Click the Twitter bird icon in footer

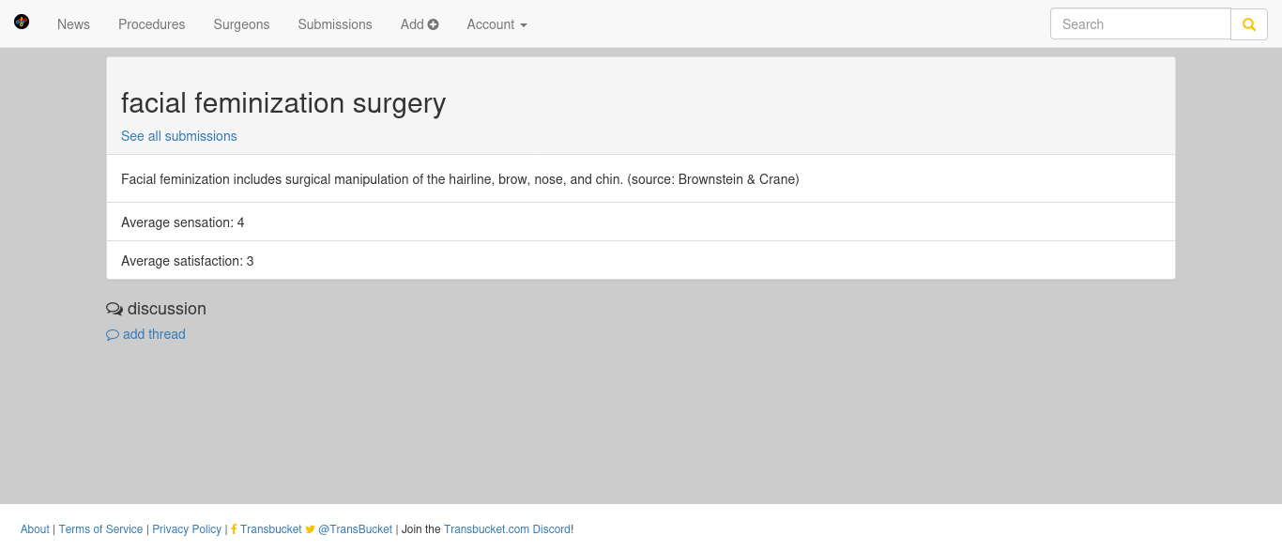(x=311, y=529)
